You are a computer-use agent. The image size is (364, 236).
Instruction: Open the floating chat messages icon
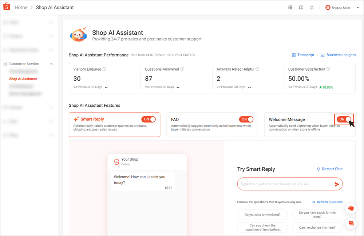pyautogui.click(x=351, y=223)
